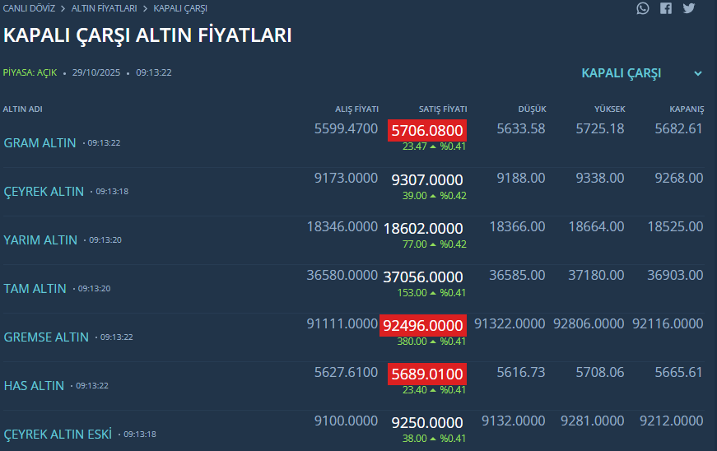Click the Satış Fiyatı column header
This screenshot has height=451, width=717.
[x=443, y=109]
